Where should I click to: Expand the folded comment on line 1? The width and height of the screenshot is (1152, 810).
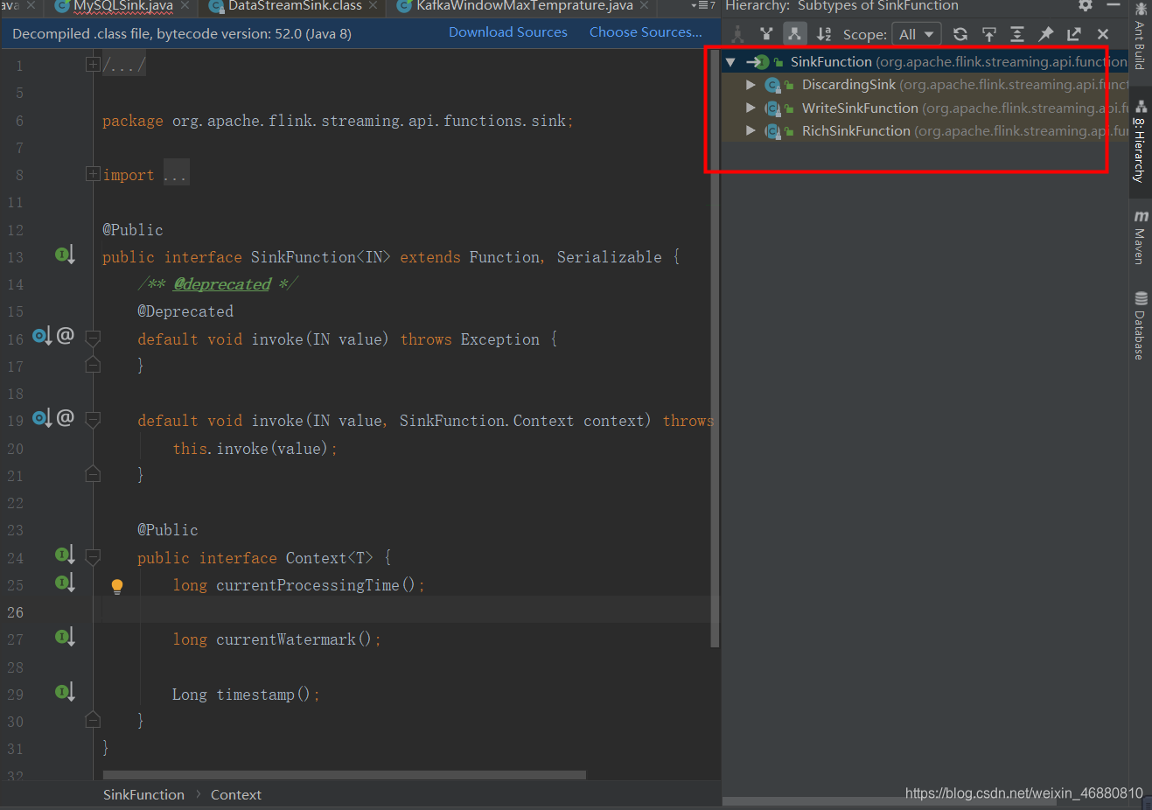[93, 65]
